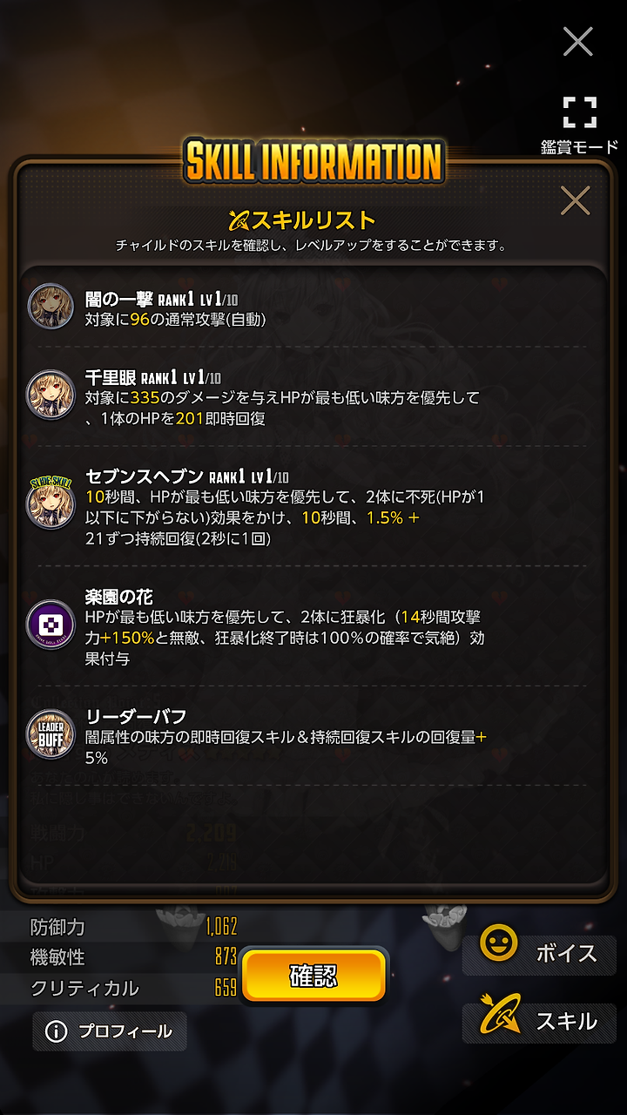
Task: Select the 千里眼 skill description row
Action: click(x=283, y=408)
